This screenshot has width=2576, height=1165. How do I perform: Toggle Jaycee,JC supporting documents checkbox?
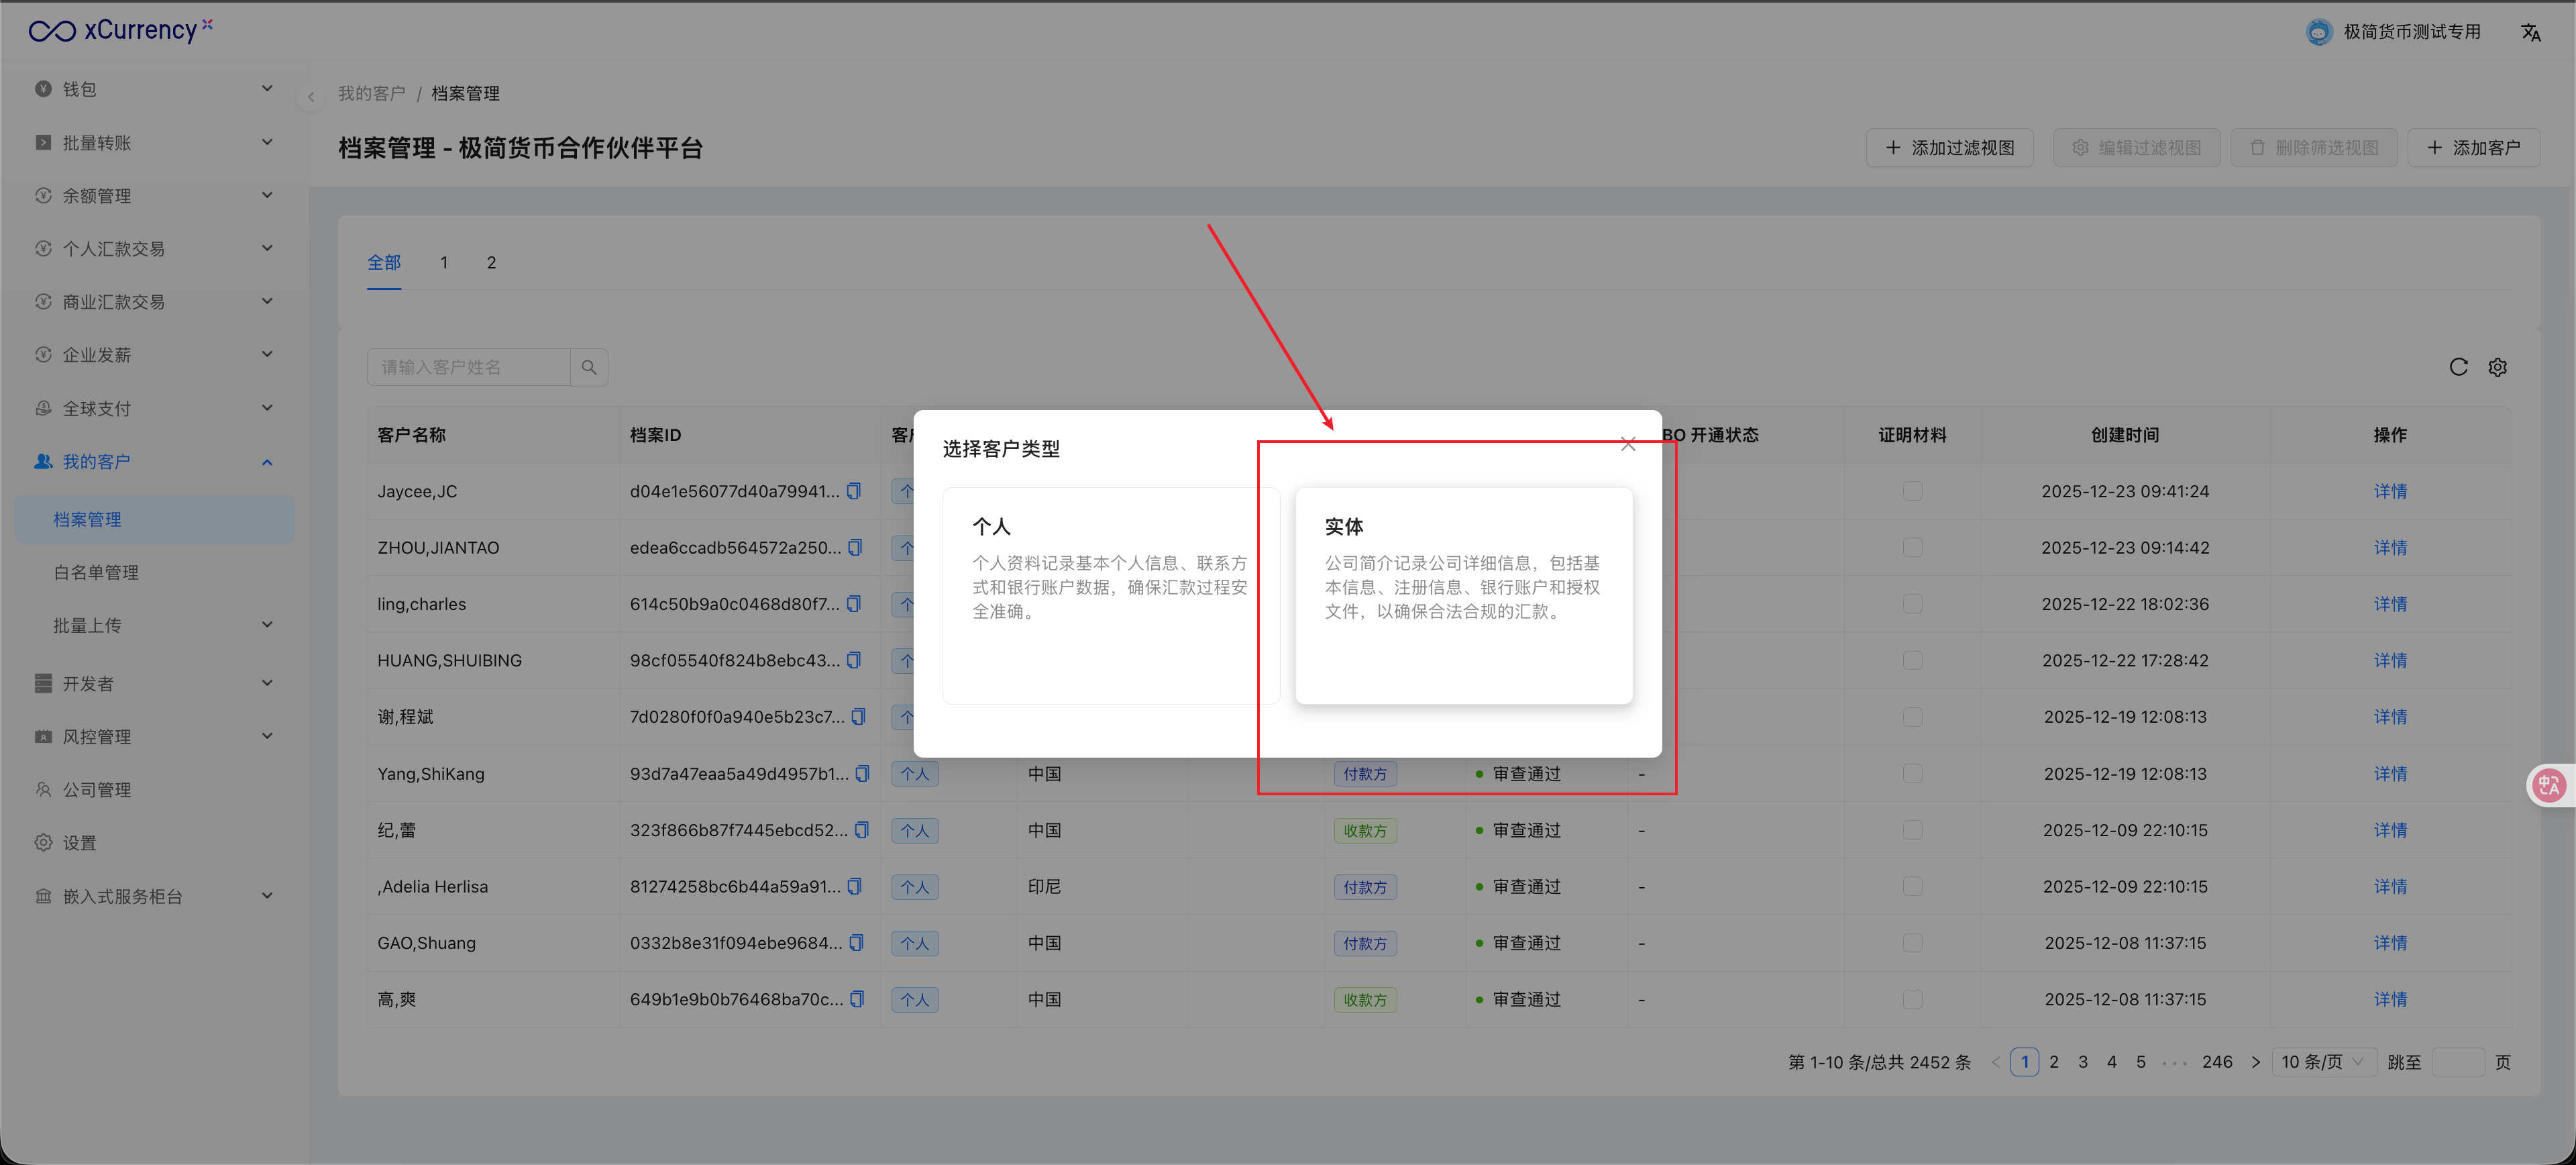point(1912,491)
